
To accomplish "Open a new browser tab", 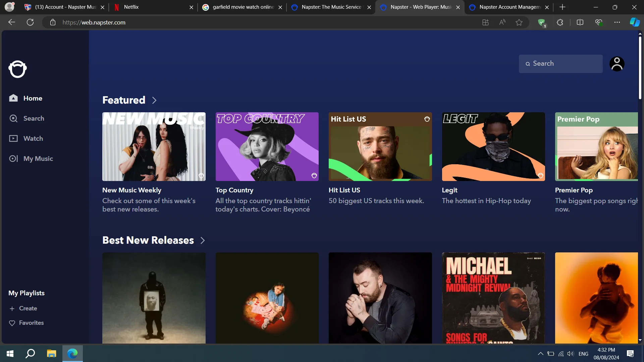I will pyautogui.click(x=562, y=7).
